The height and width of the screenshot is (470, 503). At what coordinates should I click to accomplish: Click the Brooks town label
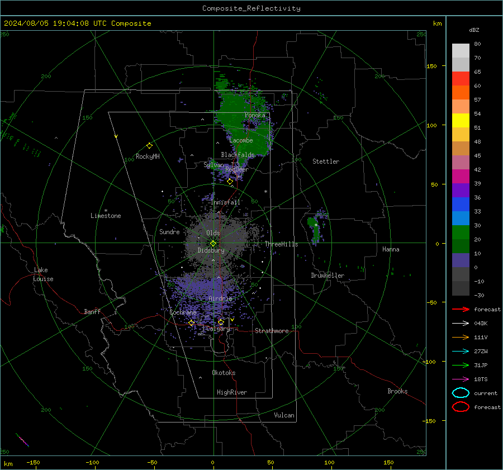pyautogui.click(x=397, y=391)
